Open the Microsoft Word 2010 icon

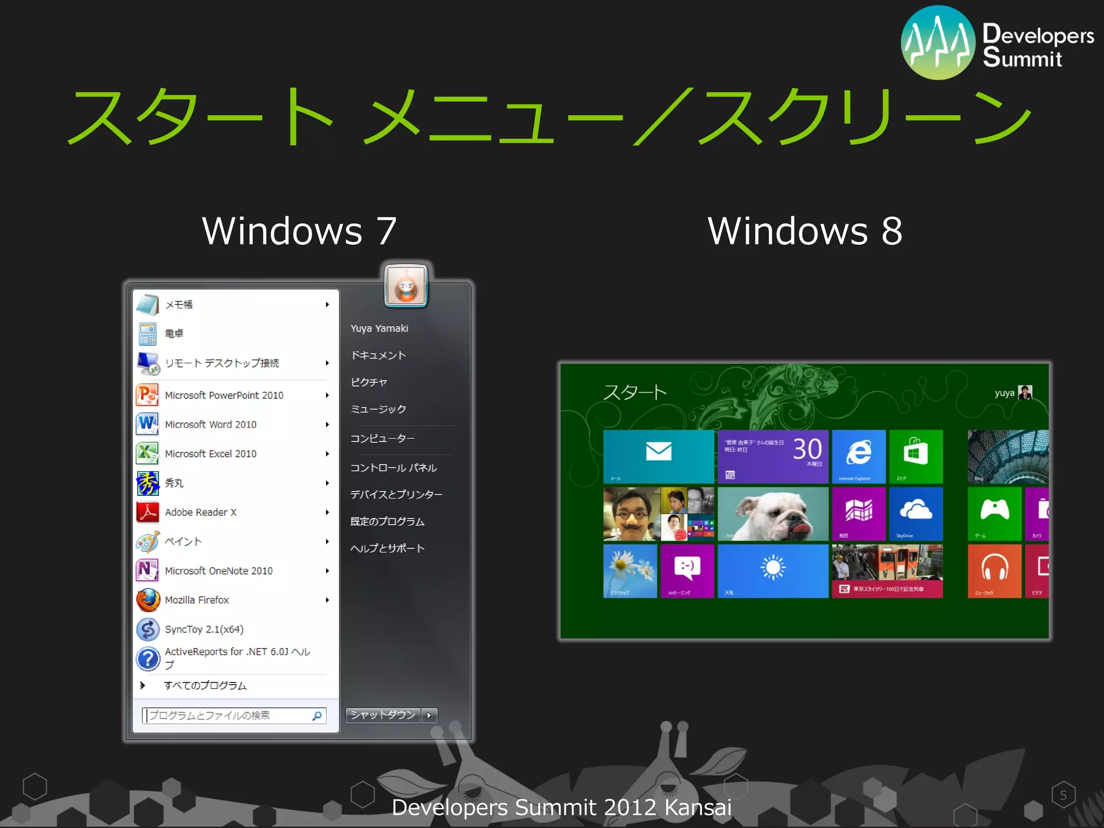click(147, 424)
